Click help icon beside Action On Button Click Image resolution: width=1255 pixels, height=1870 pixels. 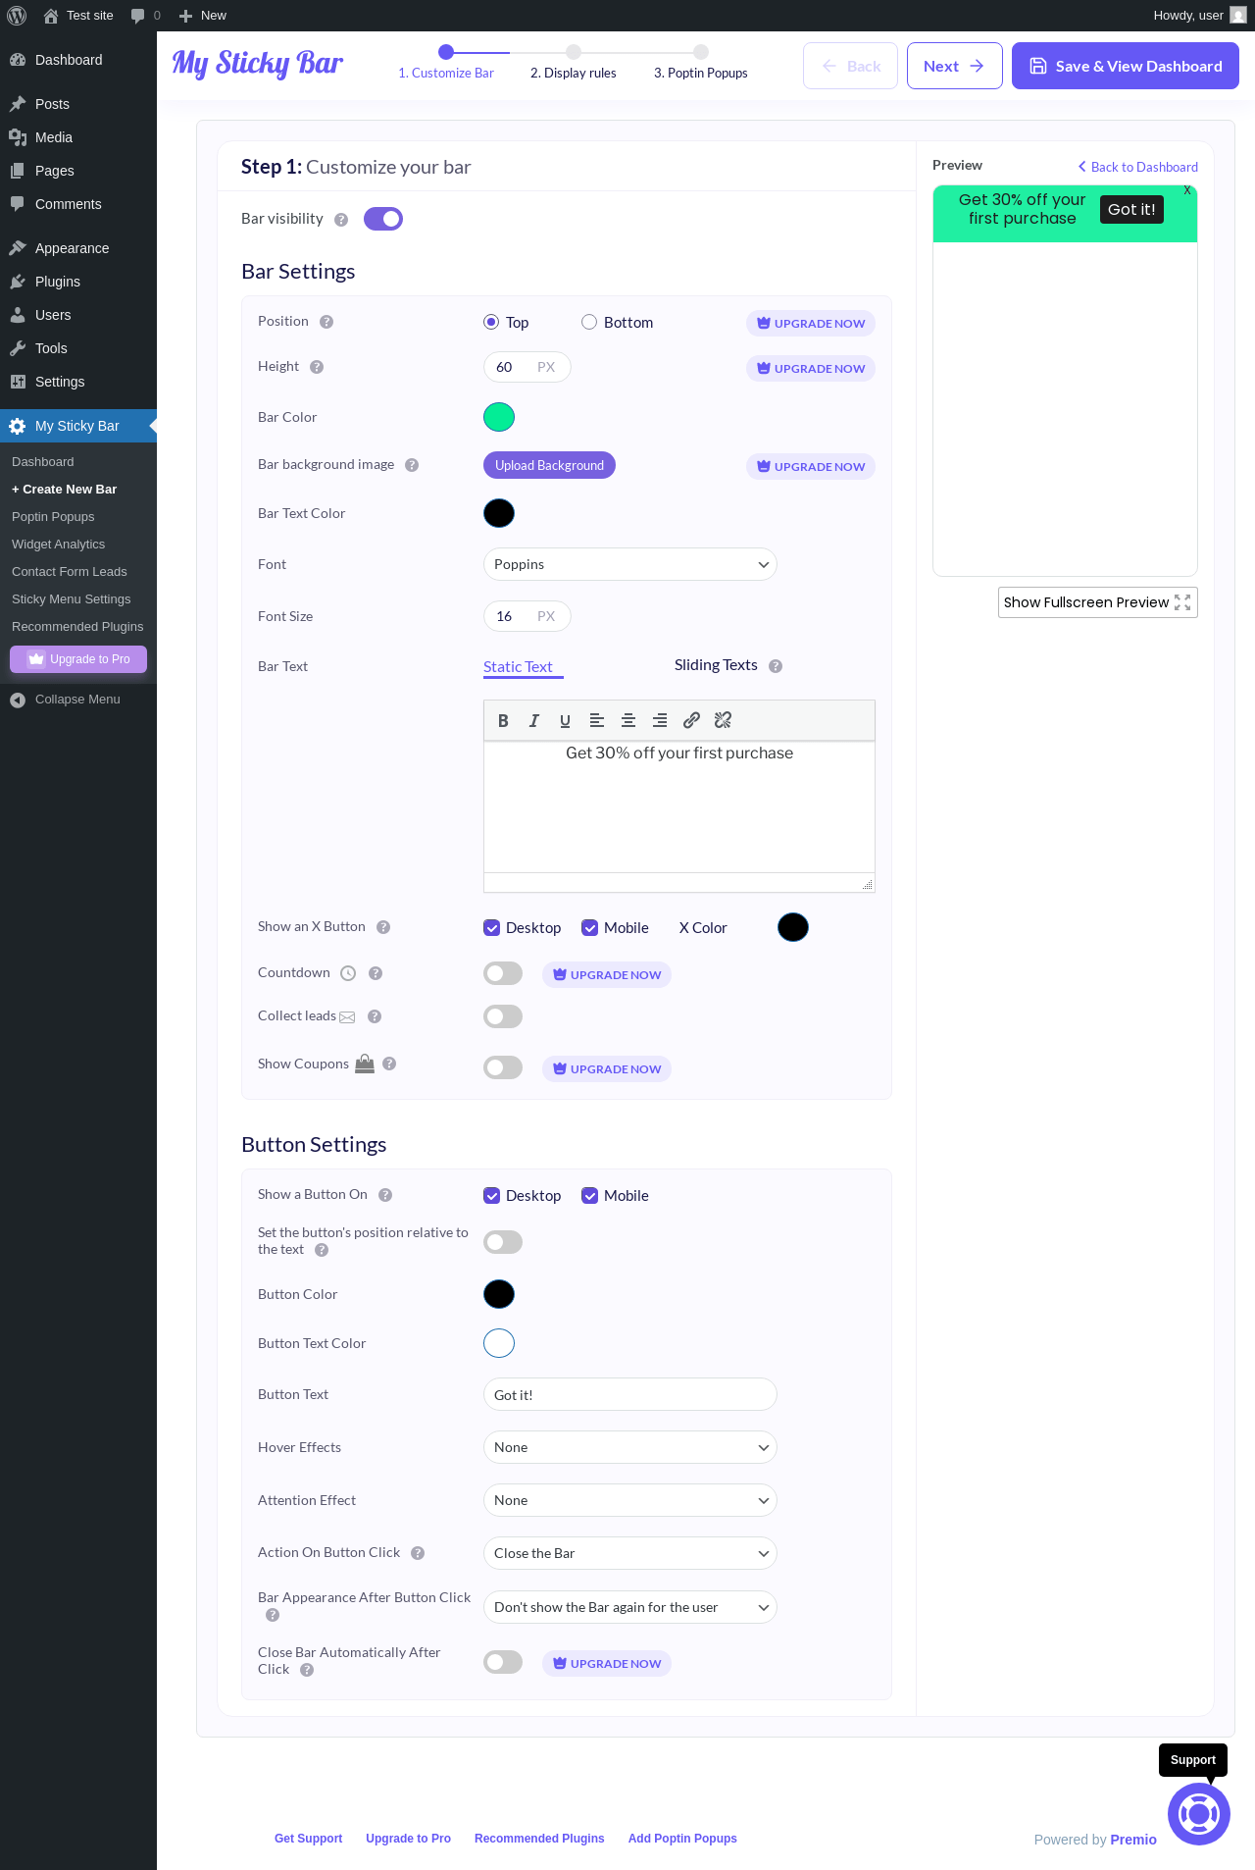pyautogui.click(x=418, y=1553)
